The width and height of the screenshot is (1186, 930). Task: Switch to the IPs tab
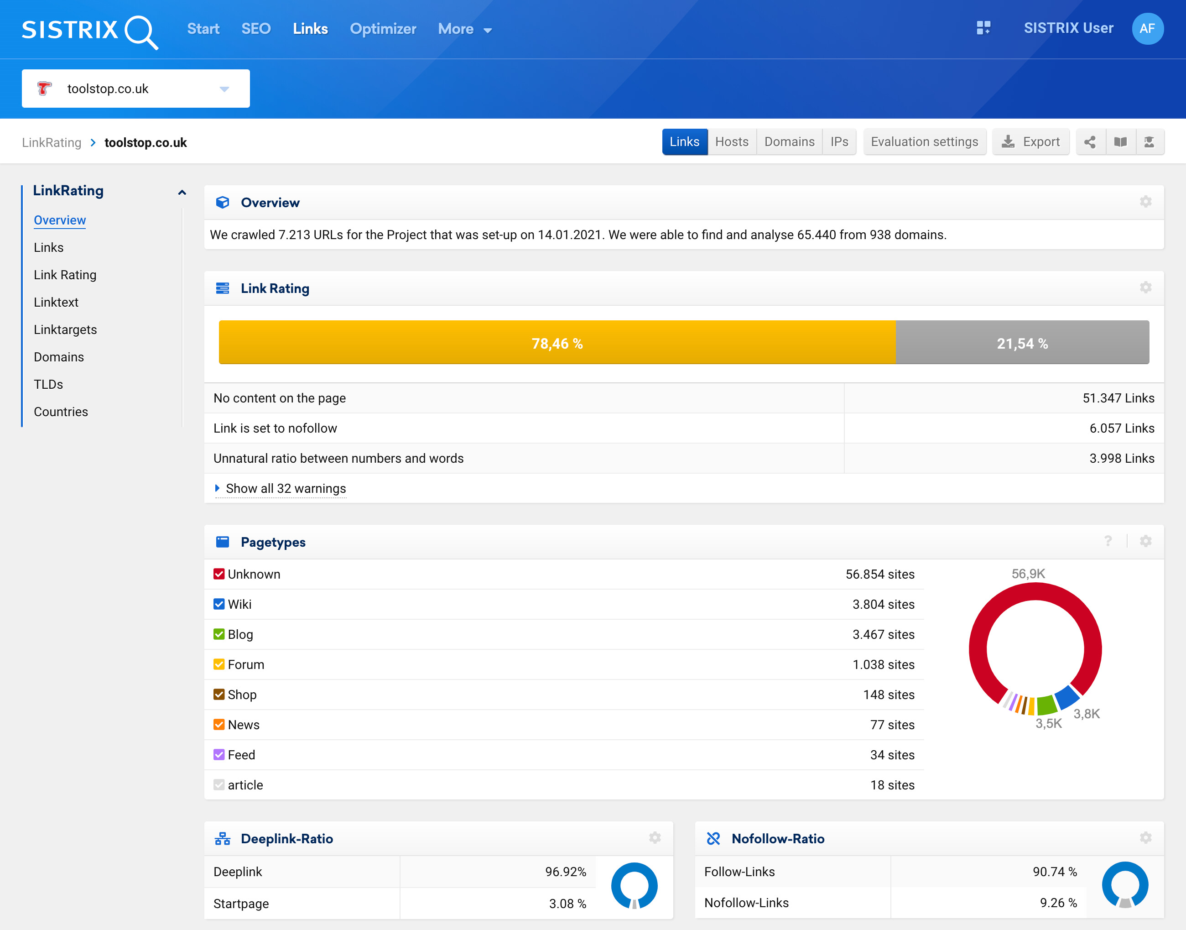tap(839, 142)
